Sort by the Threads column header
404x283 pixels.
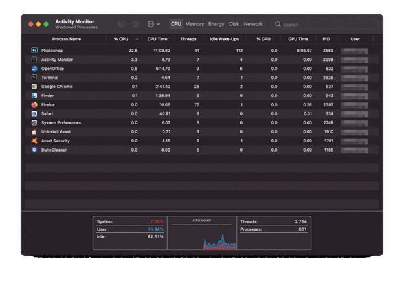(188, 39)
